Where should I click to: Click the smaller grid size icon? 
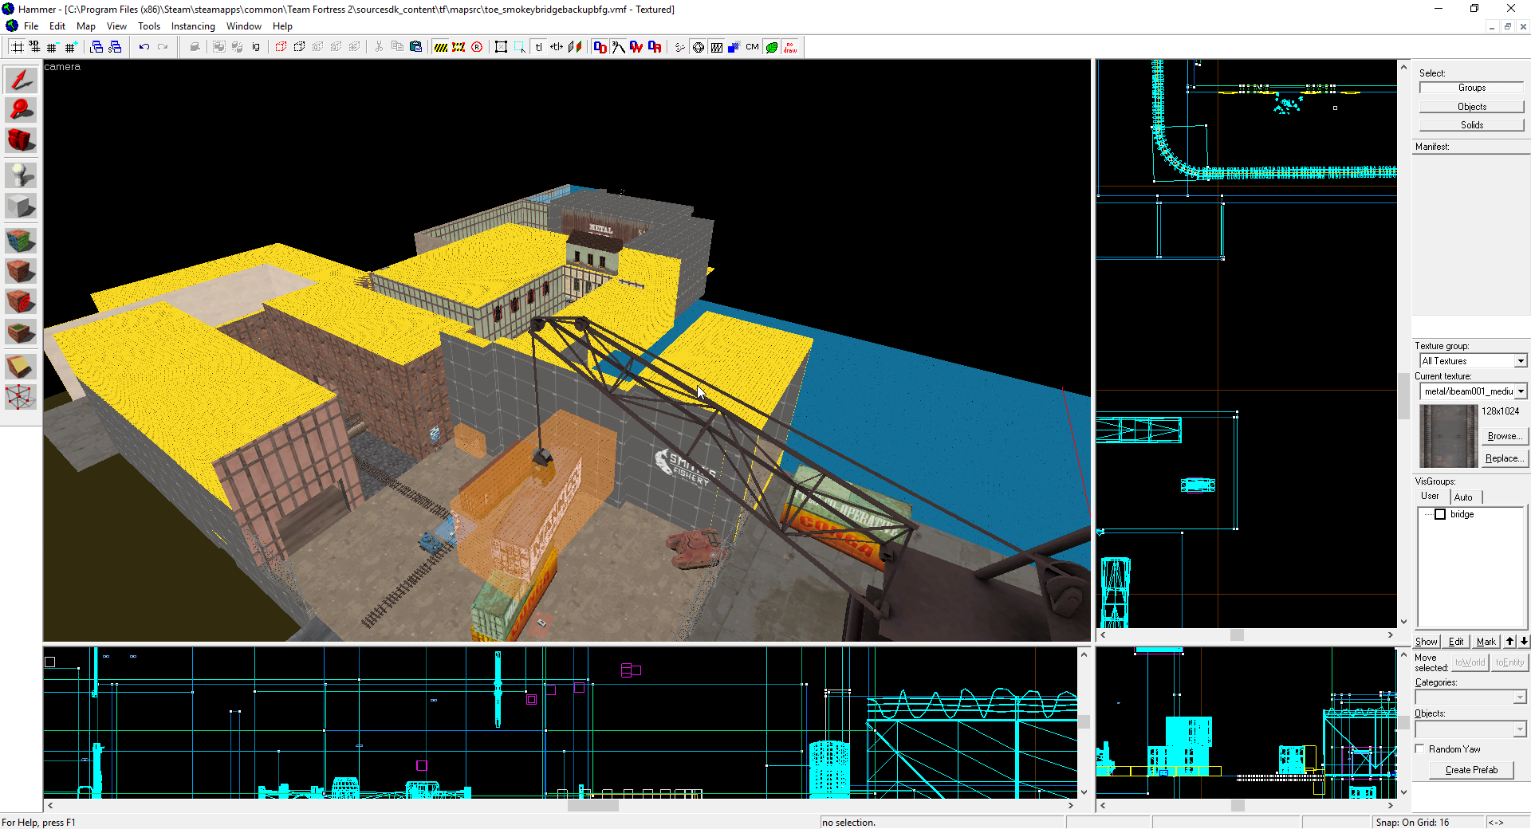53,47
